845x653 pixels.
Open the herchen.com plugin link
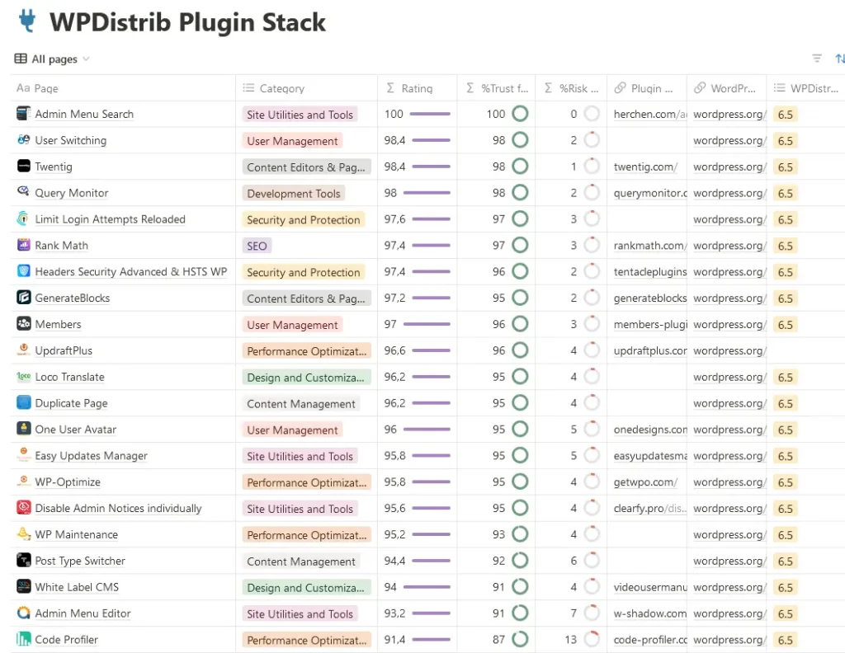650,114
